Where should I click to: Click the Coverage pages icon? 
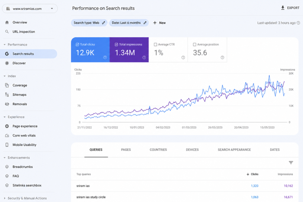[7, 85]
